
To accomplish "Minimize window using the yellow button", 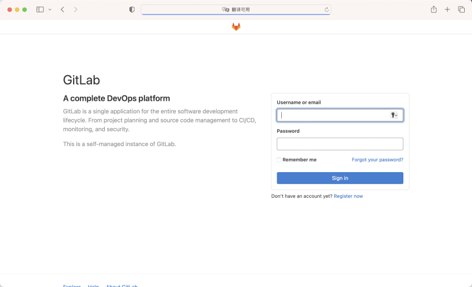I will coord(17,9).
